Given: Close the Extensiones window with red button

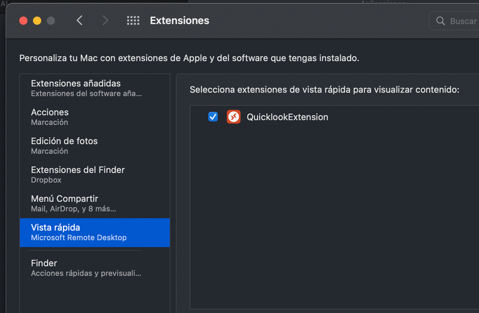Looking at the screenshot, I should (x=23, y=20).
